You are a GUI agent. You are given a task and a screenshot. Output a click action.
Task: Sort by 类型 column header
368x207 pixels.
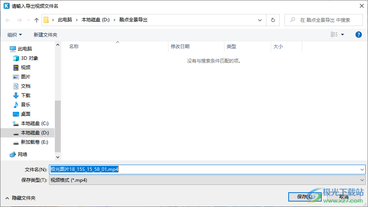point(231,47)
